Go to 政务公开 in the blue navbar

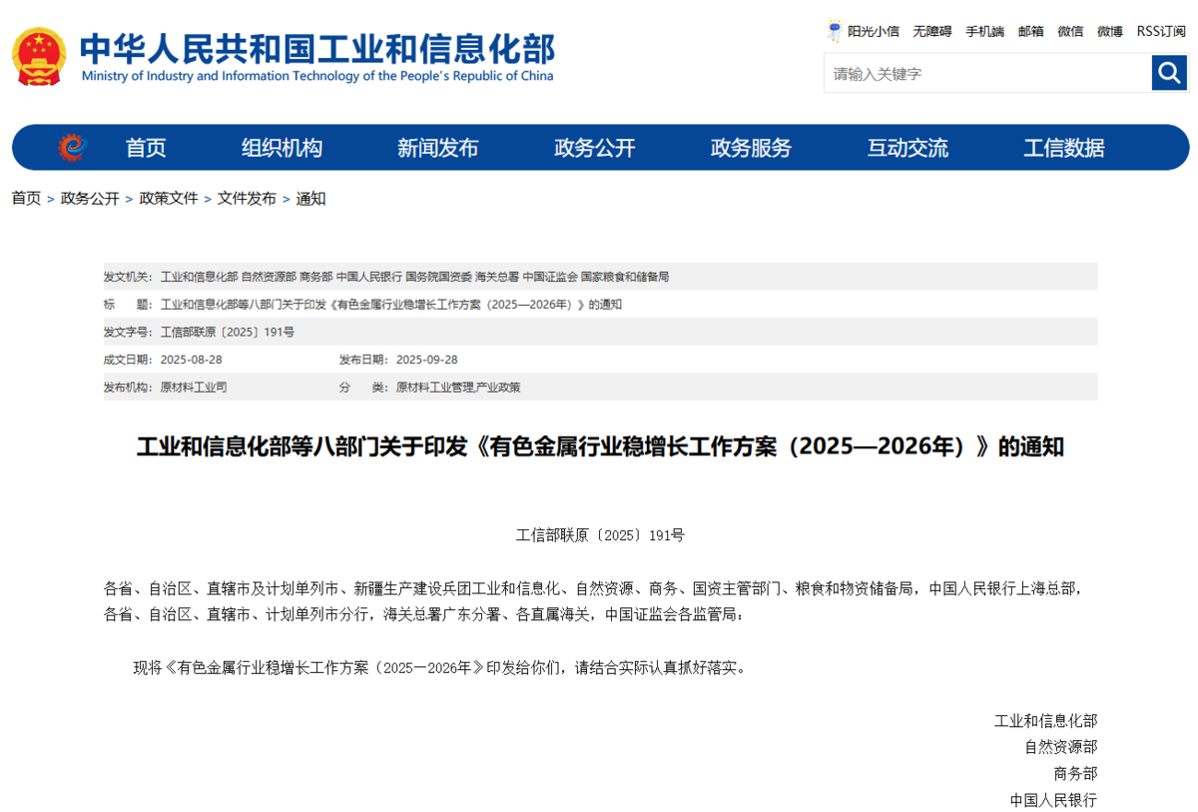click(x=594, y=148)
